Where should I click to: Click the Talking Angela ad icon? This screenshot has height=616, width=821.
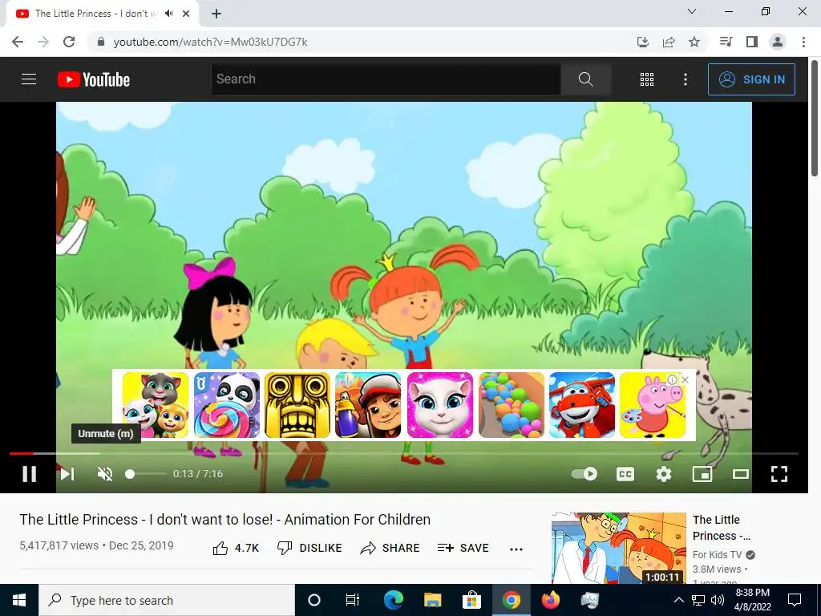[x=440, y=405]
